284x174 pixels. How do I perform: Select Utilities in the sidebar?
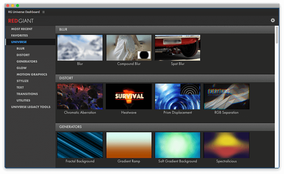(x=23, y=100)
